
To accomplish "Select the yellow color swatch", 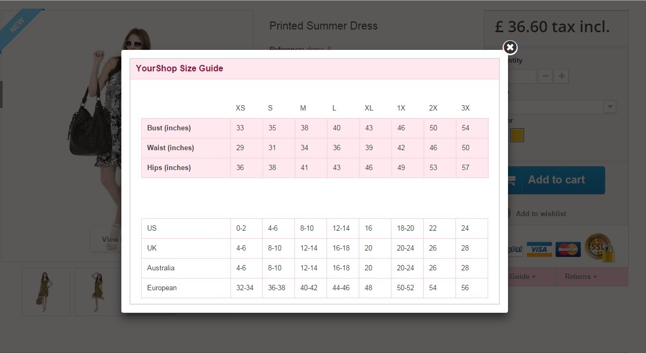I will point(517,135).
